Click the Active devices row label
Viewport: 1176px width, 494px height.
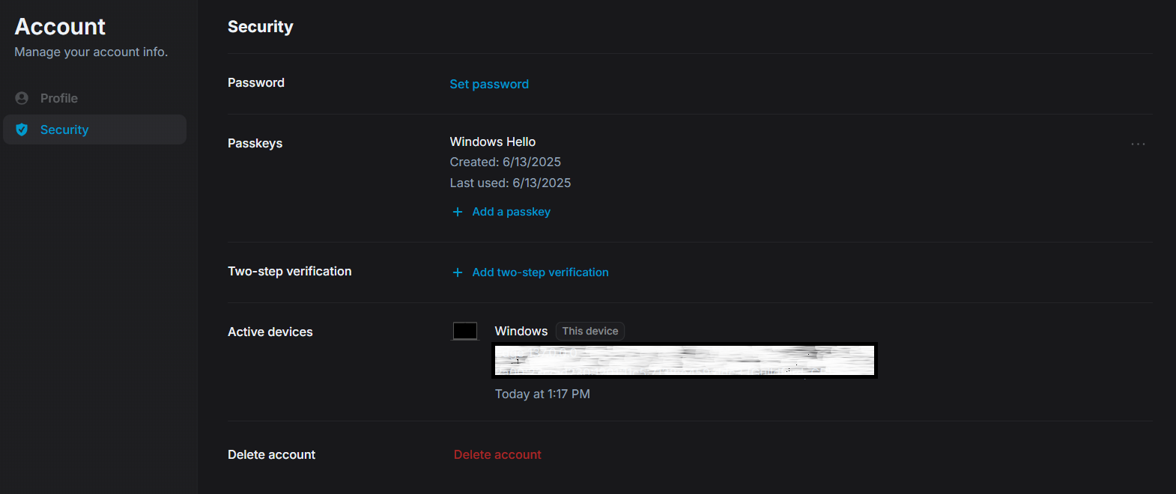click(270, 332)
